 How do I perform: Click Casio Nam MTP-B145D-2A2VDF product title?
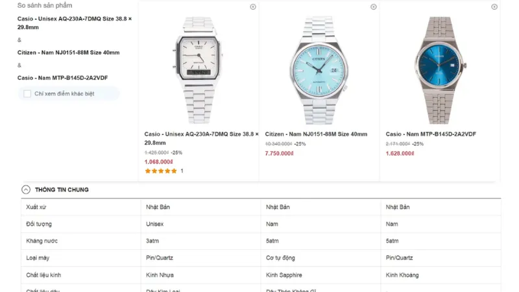[x=431, y=134]
